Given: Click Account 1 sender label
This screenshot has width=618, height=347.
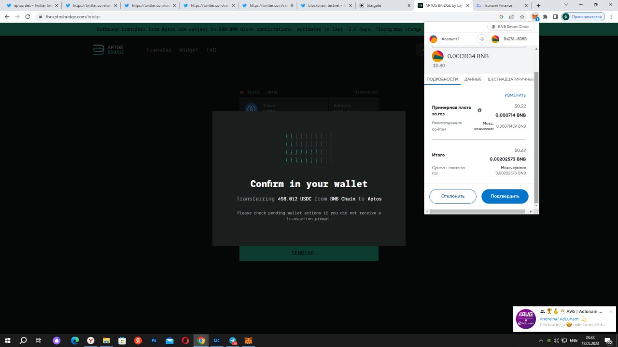Looking at the screenshot, I should click(x=450, y=39).
